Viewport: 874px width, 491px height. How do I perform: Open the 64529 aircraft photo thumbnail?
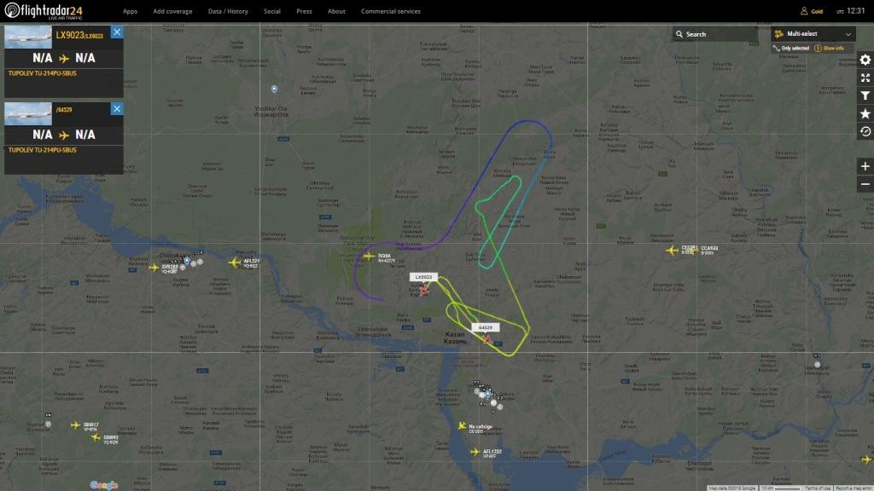(x=28, y=114)
